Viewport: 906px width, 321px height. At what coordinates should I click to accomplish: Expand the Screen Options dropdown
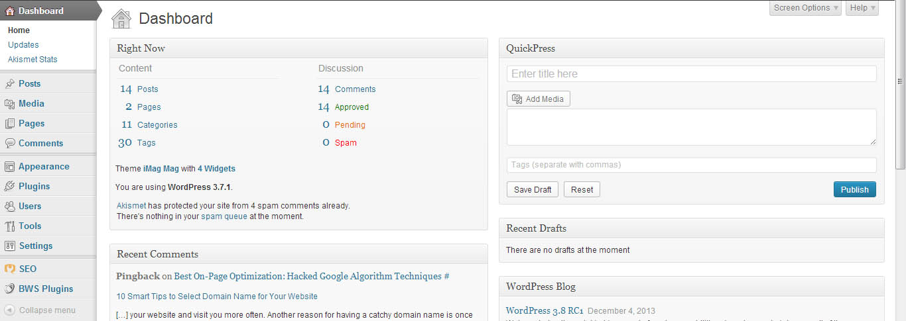806,8
